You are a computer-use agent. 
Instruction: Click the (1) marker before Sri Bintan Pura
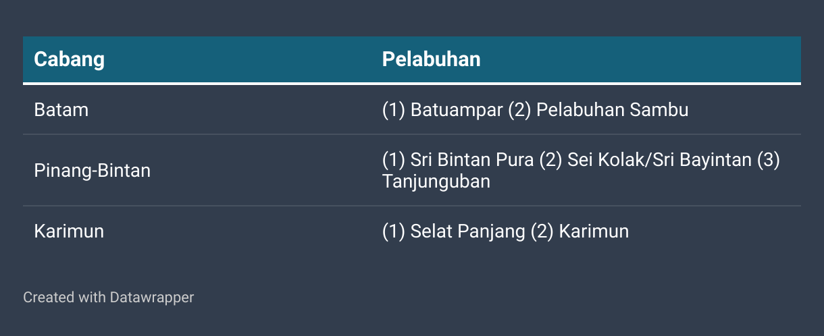[394, 161]
